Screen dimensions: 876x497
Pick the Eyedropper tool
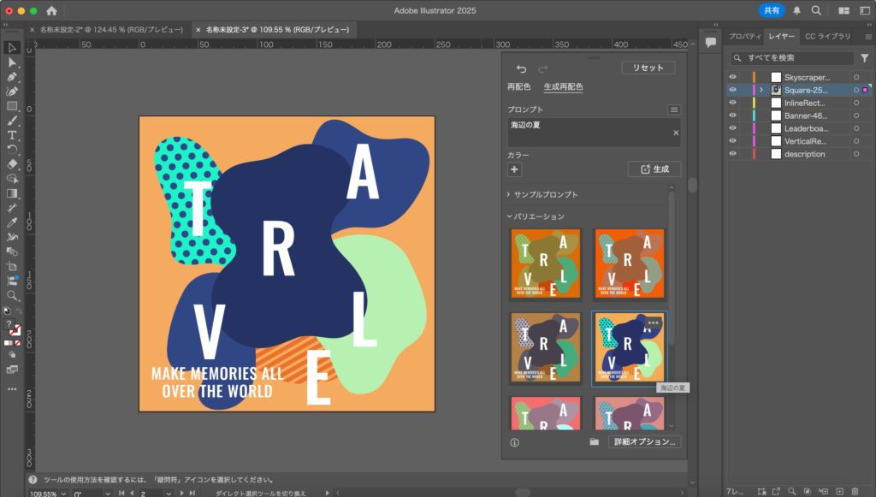pos(12,222)
